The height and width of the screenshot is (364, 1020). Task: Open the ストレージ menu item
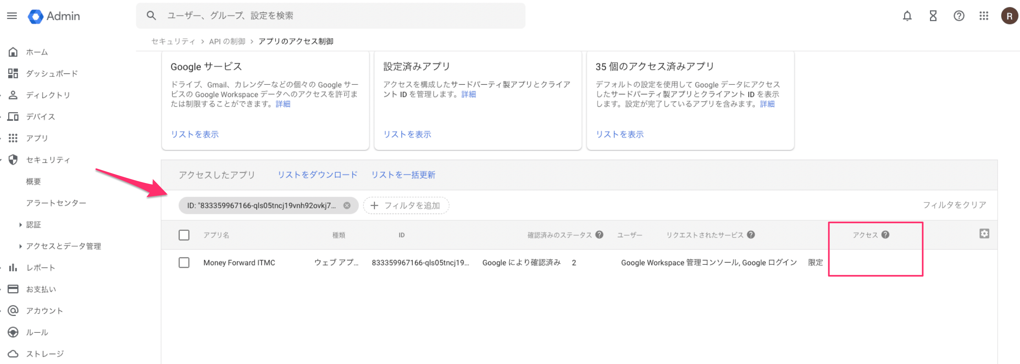click(x=45, y=353)
